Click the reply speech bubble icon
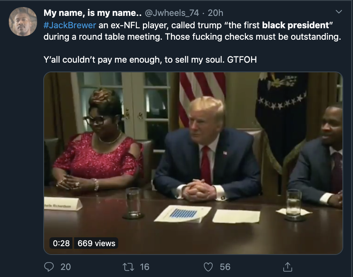This screenshot has height=277, width=353. coord(49,266)
